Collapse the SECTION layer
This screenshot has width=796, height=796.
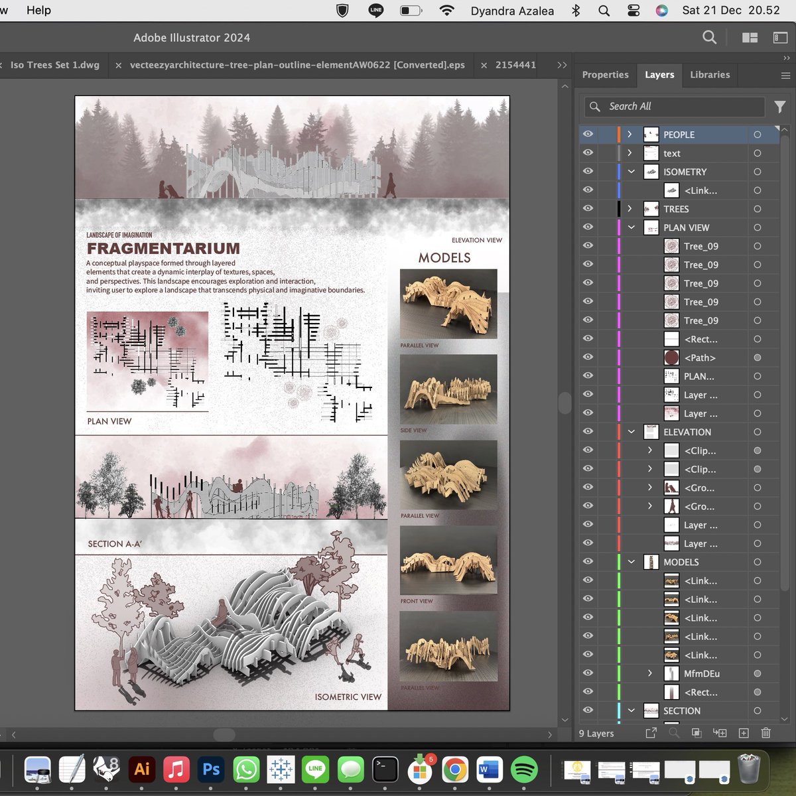[x=631, y=710]
